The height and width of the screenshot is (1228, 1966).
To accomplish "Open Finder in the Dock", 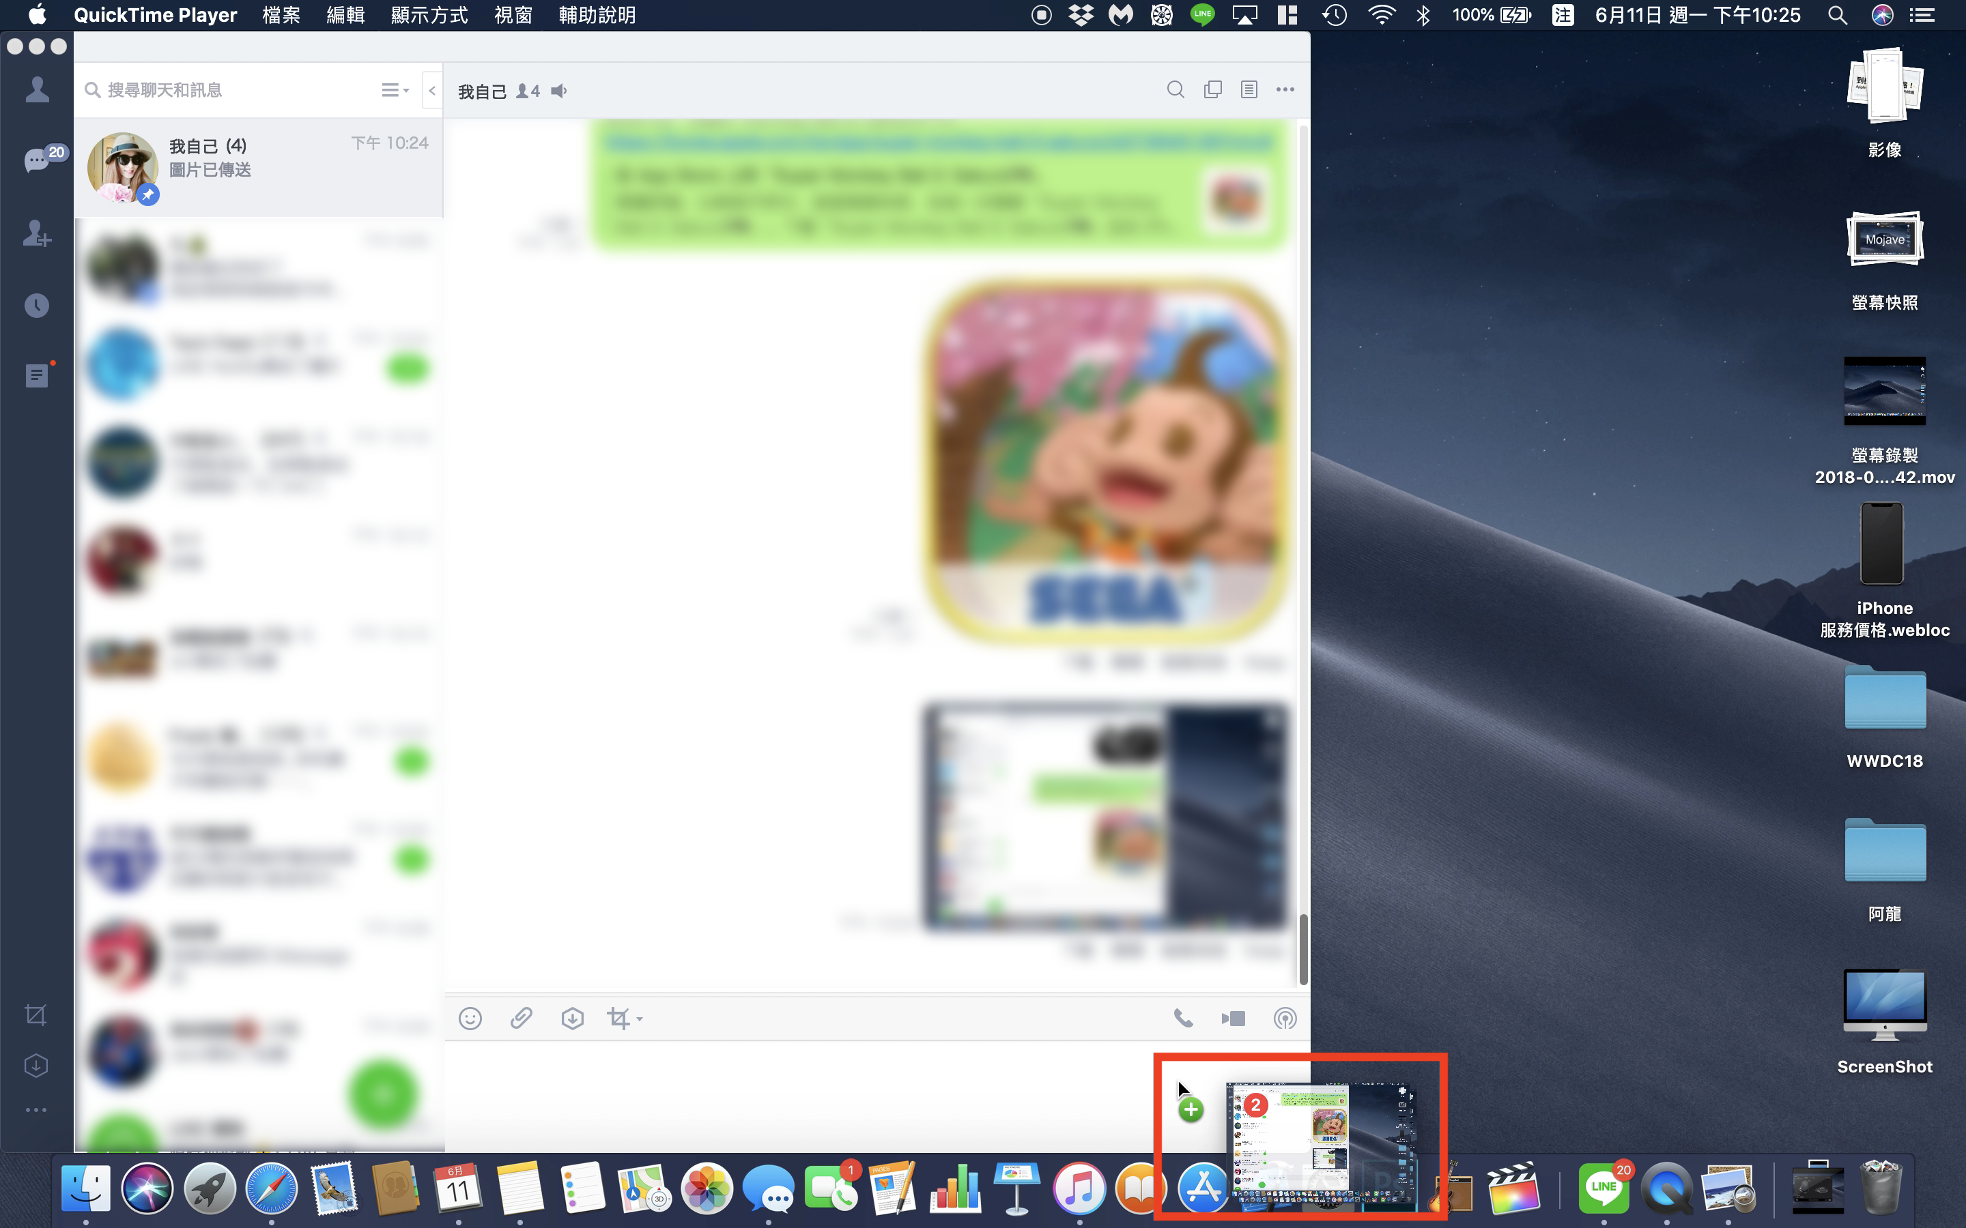I will click(x=85, y=1189).
